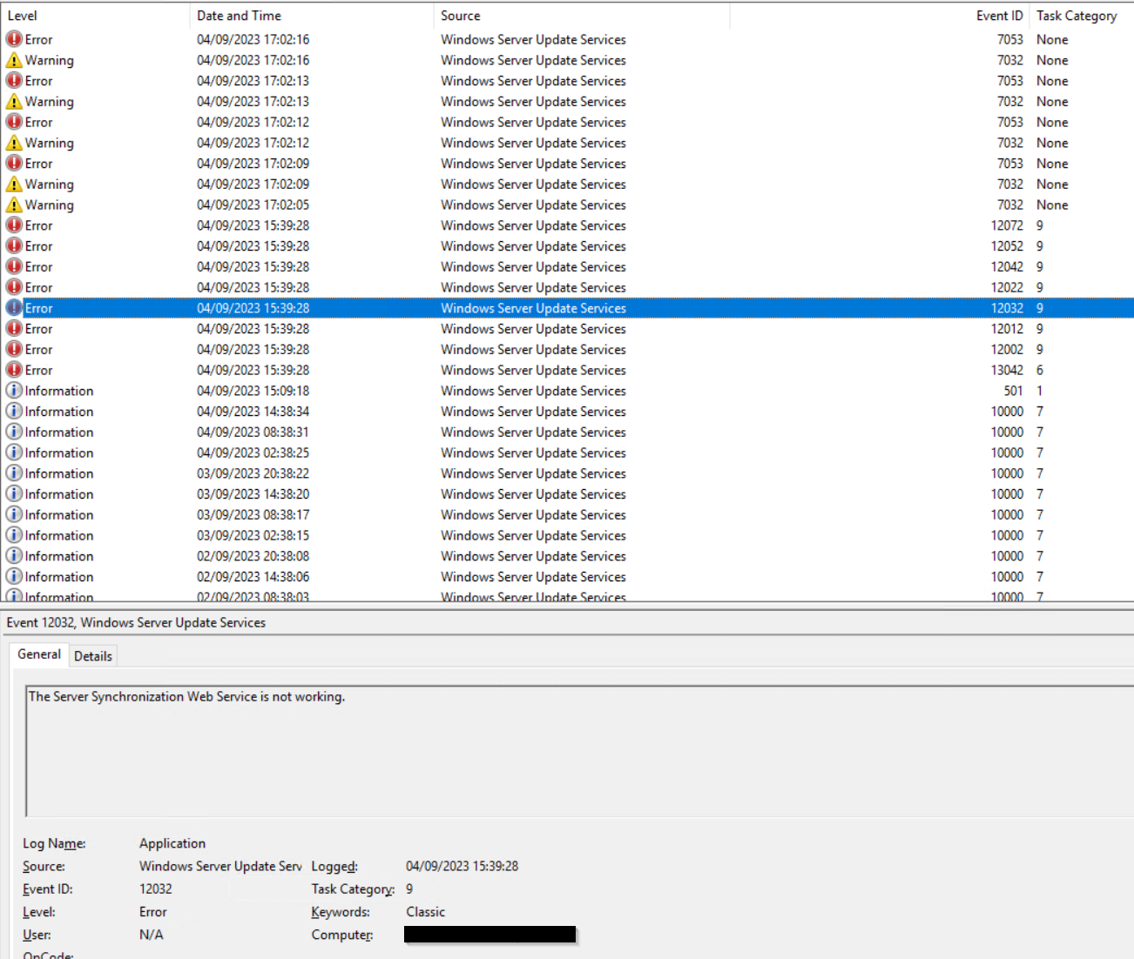Click the Task Category column header

click(x=1082, y=16)
